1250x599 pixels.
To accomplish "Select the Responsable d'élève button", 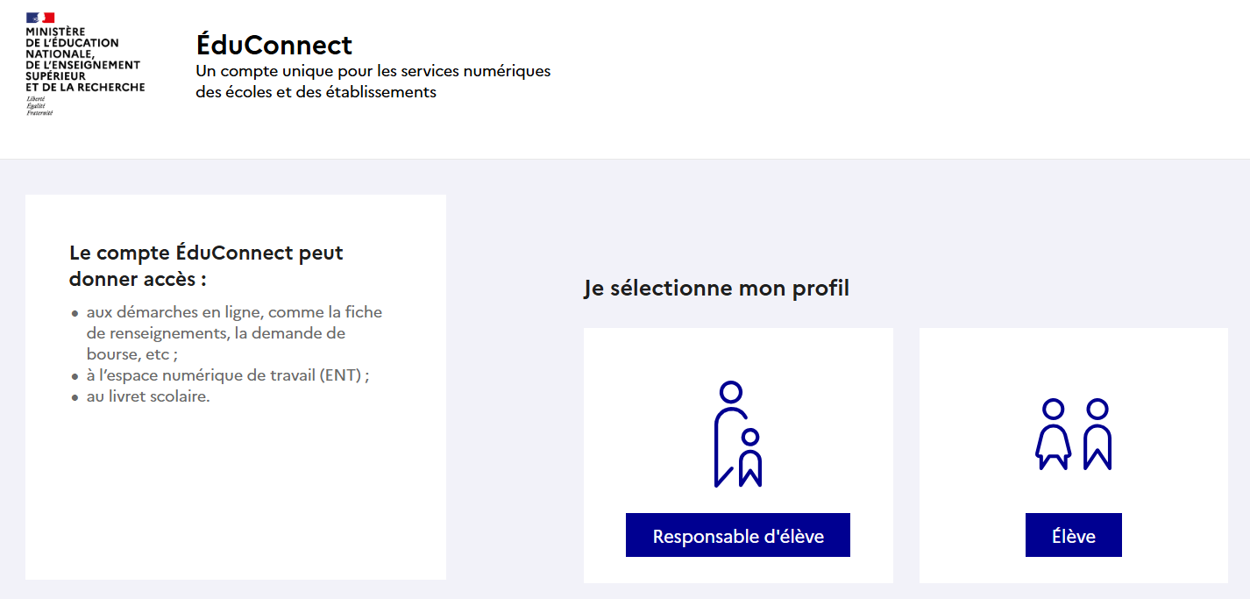I will 738,535.
